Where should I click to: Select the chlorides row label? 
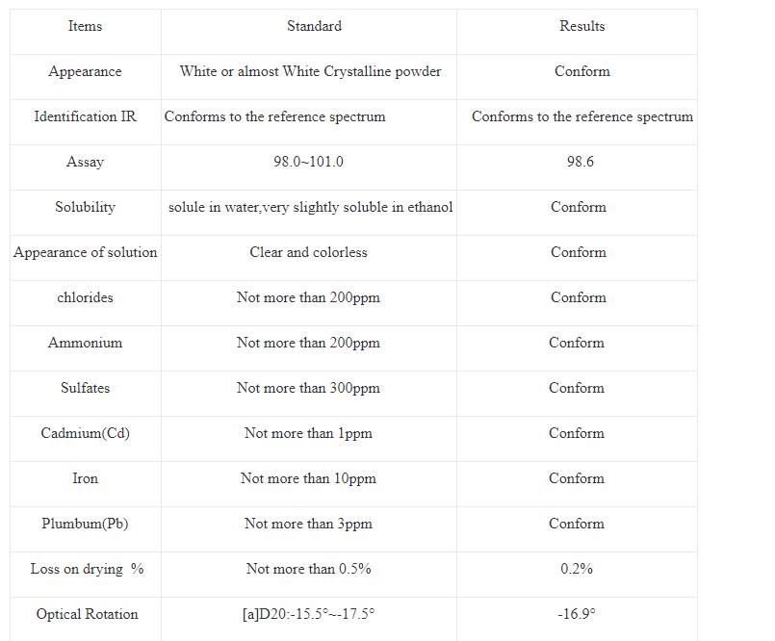(85, 297)
